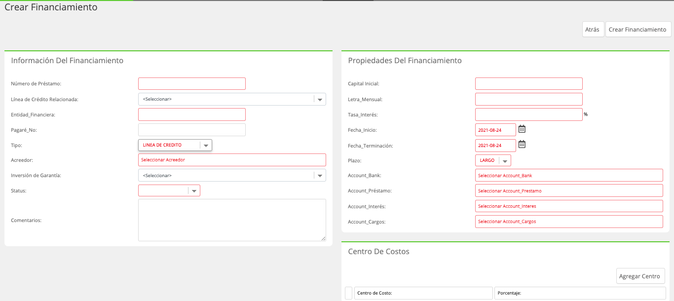
Task: Open the calendar picker for Fecha_Inicio
Action: (x=522, y=129)
